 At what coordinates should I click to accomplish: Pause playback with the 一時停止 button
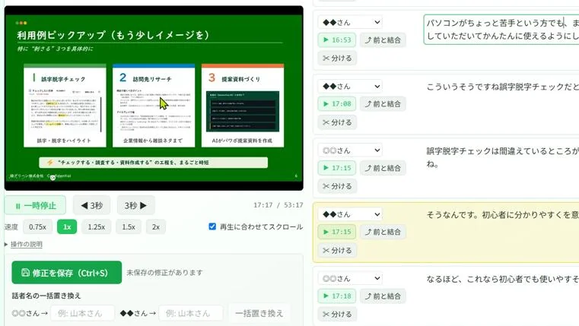36,205
